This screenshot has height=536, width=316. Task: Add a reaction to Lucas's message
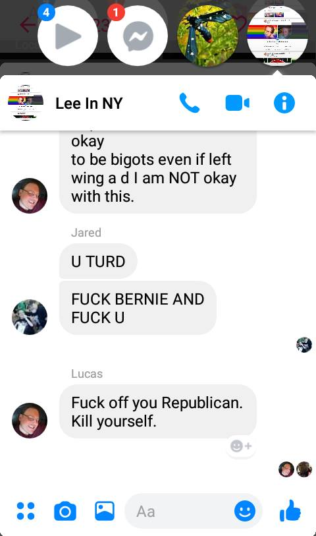pyautogui.click(x=241, y=446)
